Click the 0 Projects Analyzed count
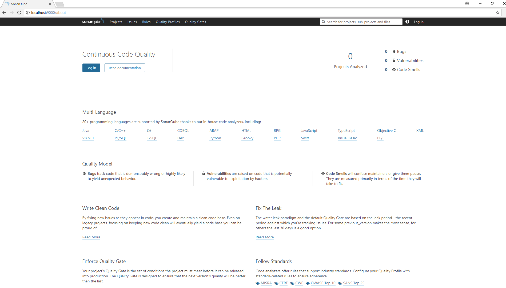506x288 pixels. pos(350,56)
